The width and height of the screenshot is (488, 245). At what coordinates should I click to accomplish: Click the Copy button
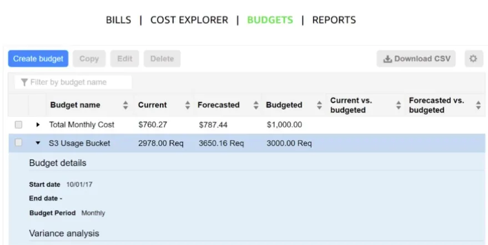(x=89, y=58)
